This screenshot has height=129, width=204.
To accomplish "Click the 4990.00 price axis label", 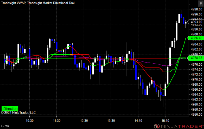I will (197, 29).
